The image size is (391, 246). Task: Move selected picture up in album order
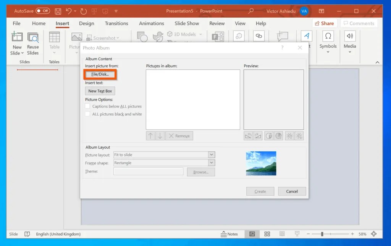[150, 135]
